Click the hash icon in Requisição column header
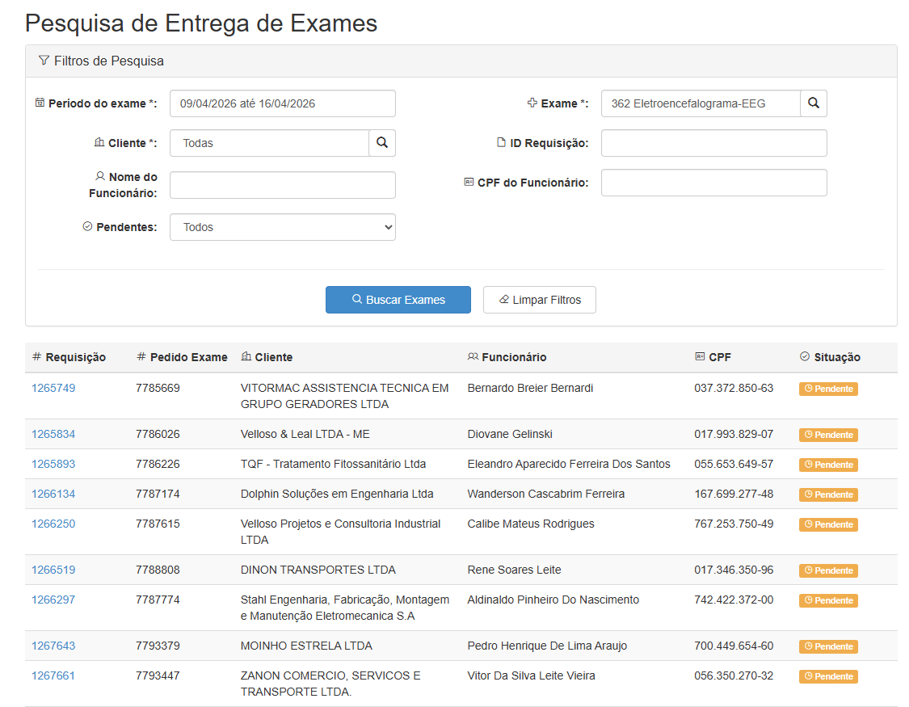Viewport: 909px width, 707px height. pyautogui.click(x=36, y=356)
